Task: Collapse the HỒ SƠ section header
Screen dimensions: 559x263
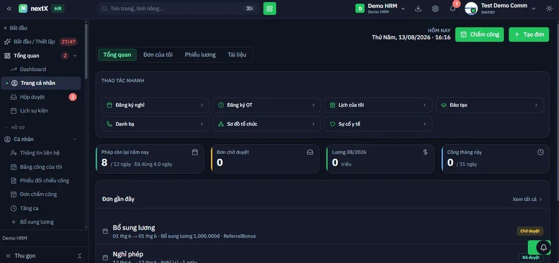Action: (18, 128)
